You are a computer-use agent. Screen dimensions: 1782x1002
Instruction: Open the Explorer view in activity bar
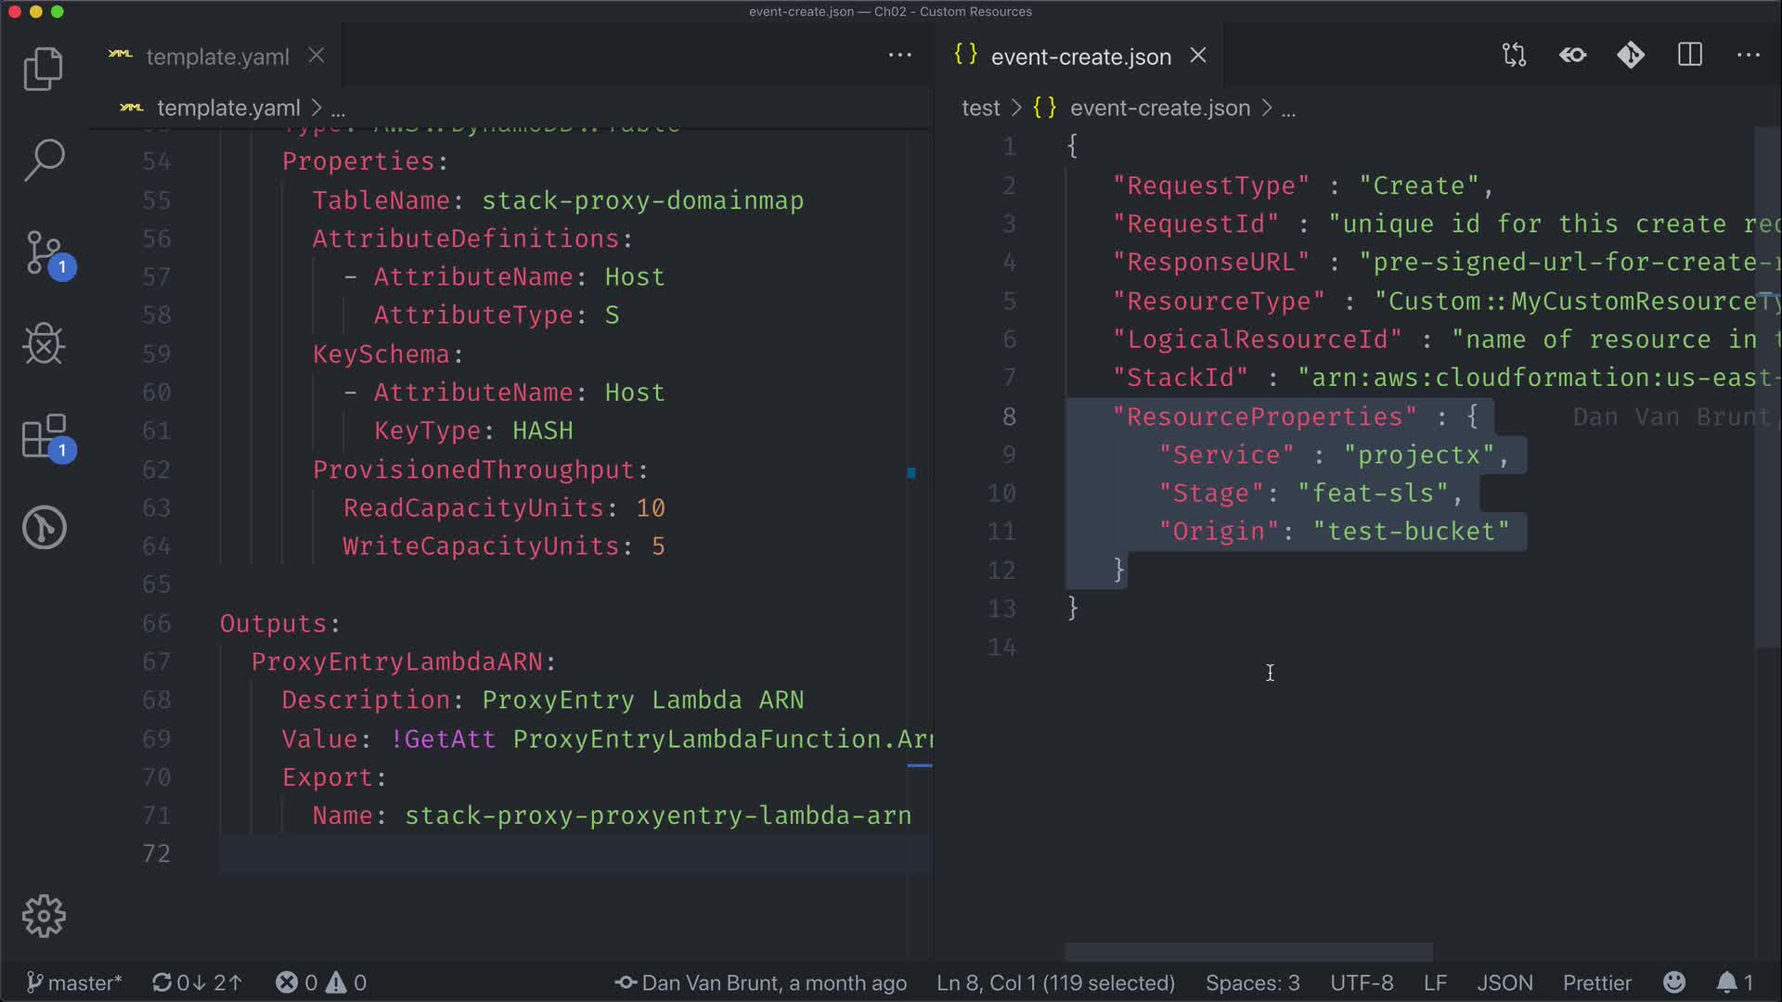tap(43, 69)
